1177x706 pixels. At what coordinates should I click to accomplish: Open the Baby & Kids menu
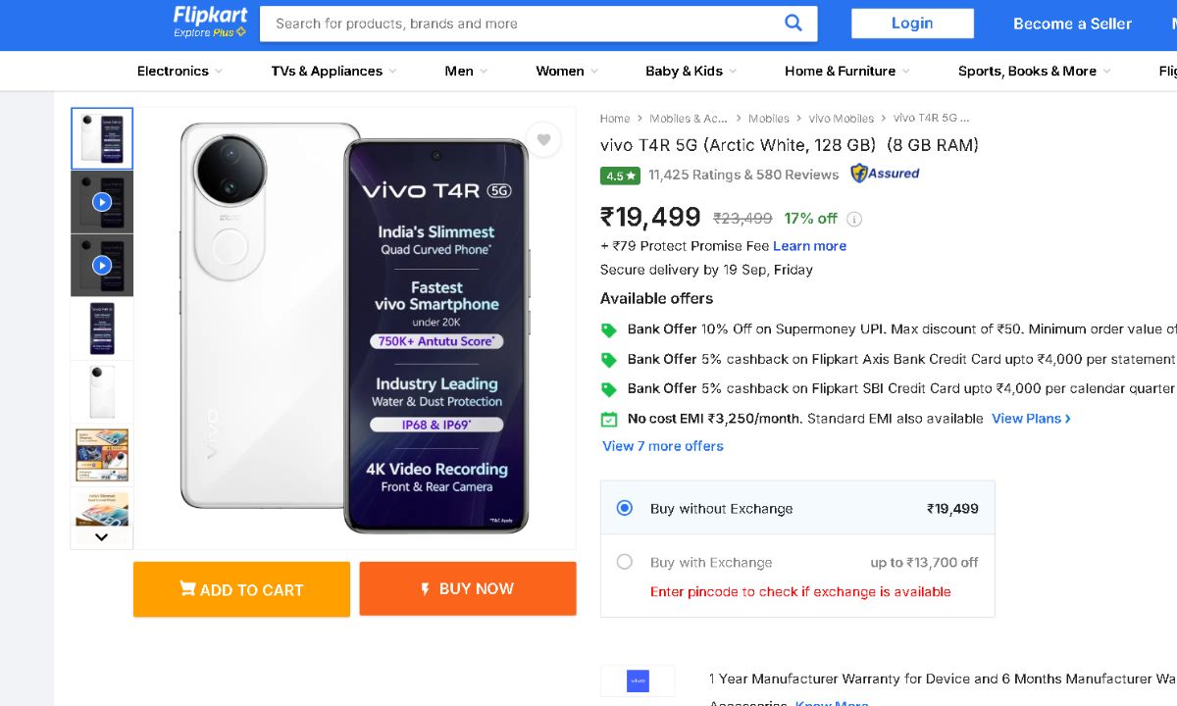(x=691, y=71)
